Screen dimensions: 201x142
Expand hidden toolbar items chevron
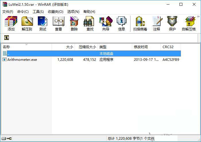click(198, 17)
